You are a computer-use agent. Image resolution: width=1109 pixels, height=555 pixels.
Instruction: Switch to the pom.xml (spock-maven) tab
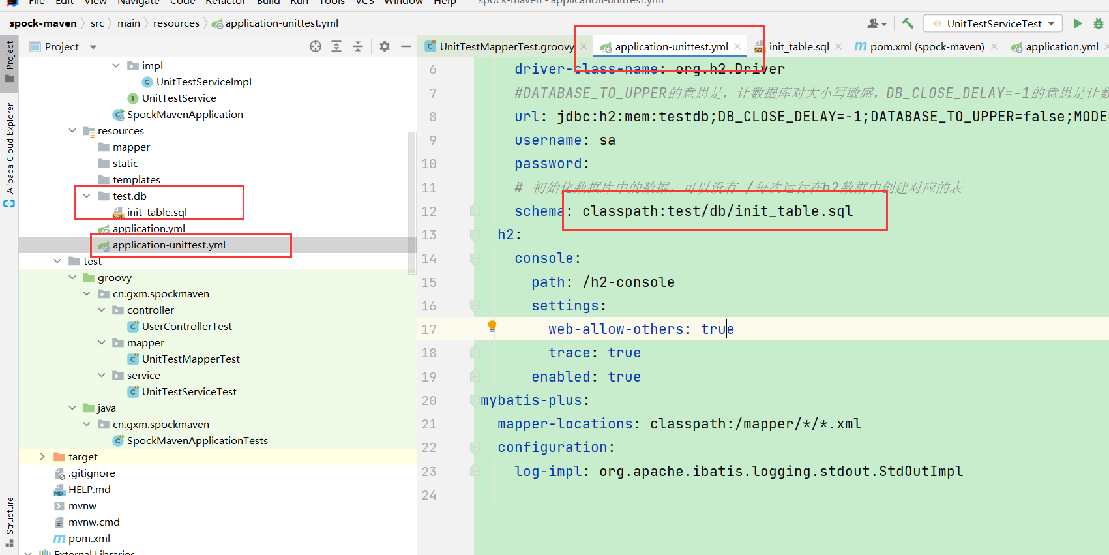[919, 46]
